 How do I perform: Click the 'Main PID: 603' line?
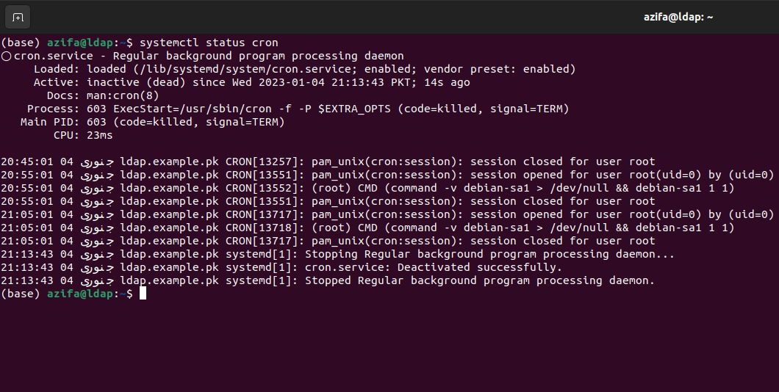point(153,122)
